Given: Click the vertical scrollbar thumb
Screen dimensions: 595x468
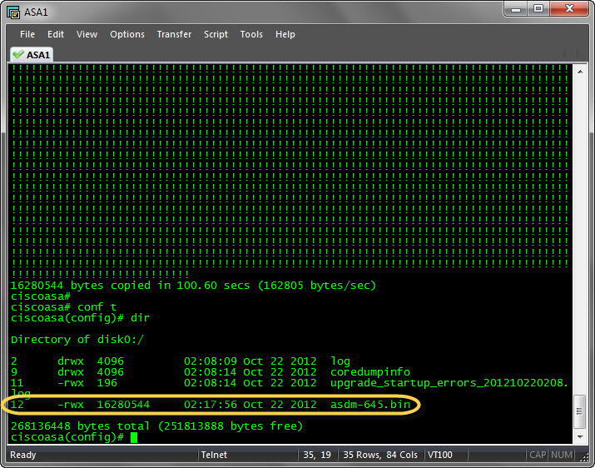Looking at the screenshot, I should (579, 411).
